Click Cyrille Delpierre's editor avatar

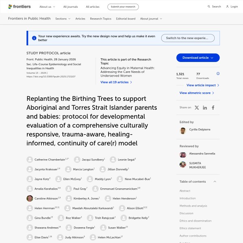pos(183,130)
